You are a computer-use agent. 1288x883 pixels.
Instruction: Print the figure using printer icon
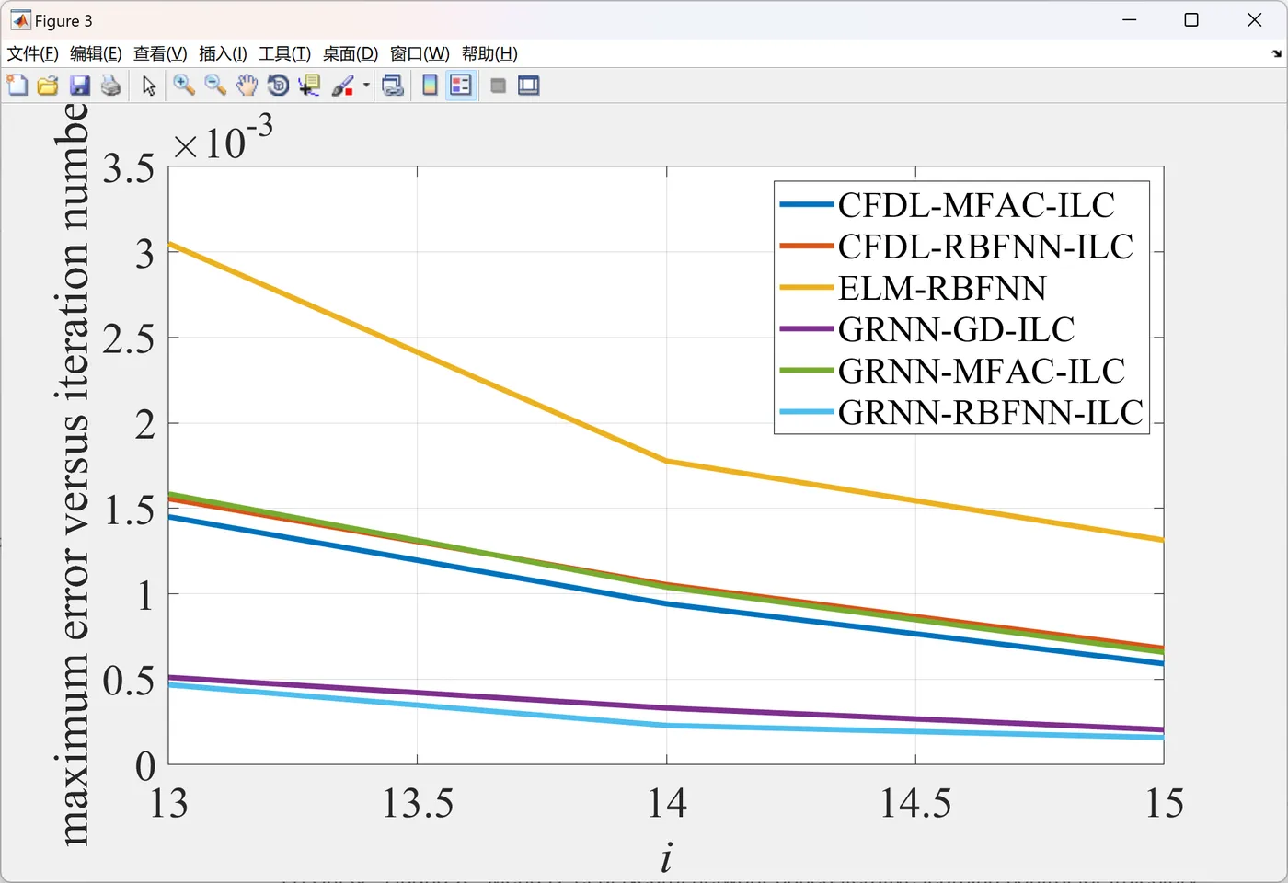[x=111, y=86]
